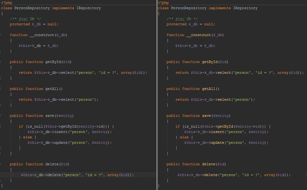Click save function name in right pane
The image size is (307, 190).
coord(206,116)
